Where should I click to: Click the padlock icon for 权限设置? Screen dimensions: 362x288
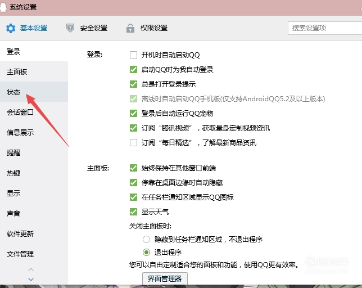tap(130, 28)
